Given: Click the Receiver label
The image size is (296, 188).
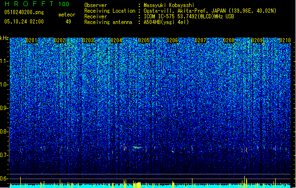Looking at the screenshot, I should pos(96,16).
